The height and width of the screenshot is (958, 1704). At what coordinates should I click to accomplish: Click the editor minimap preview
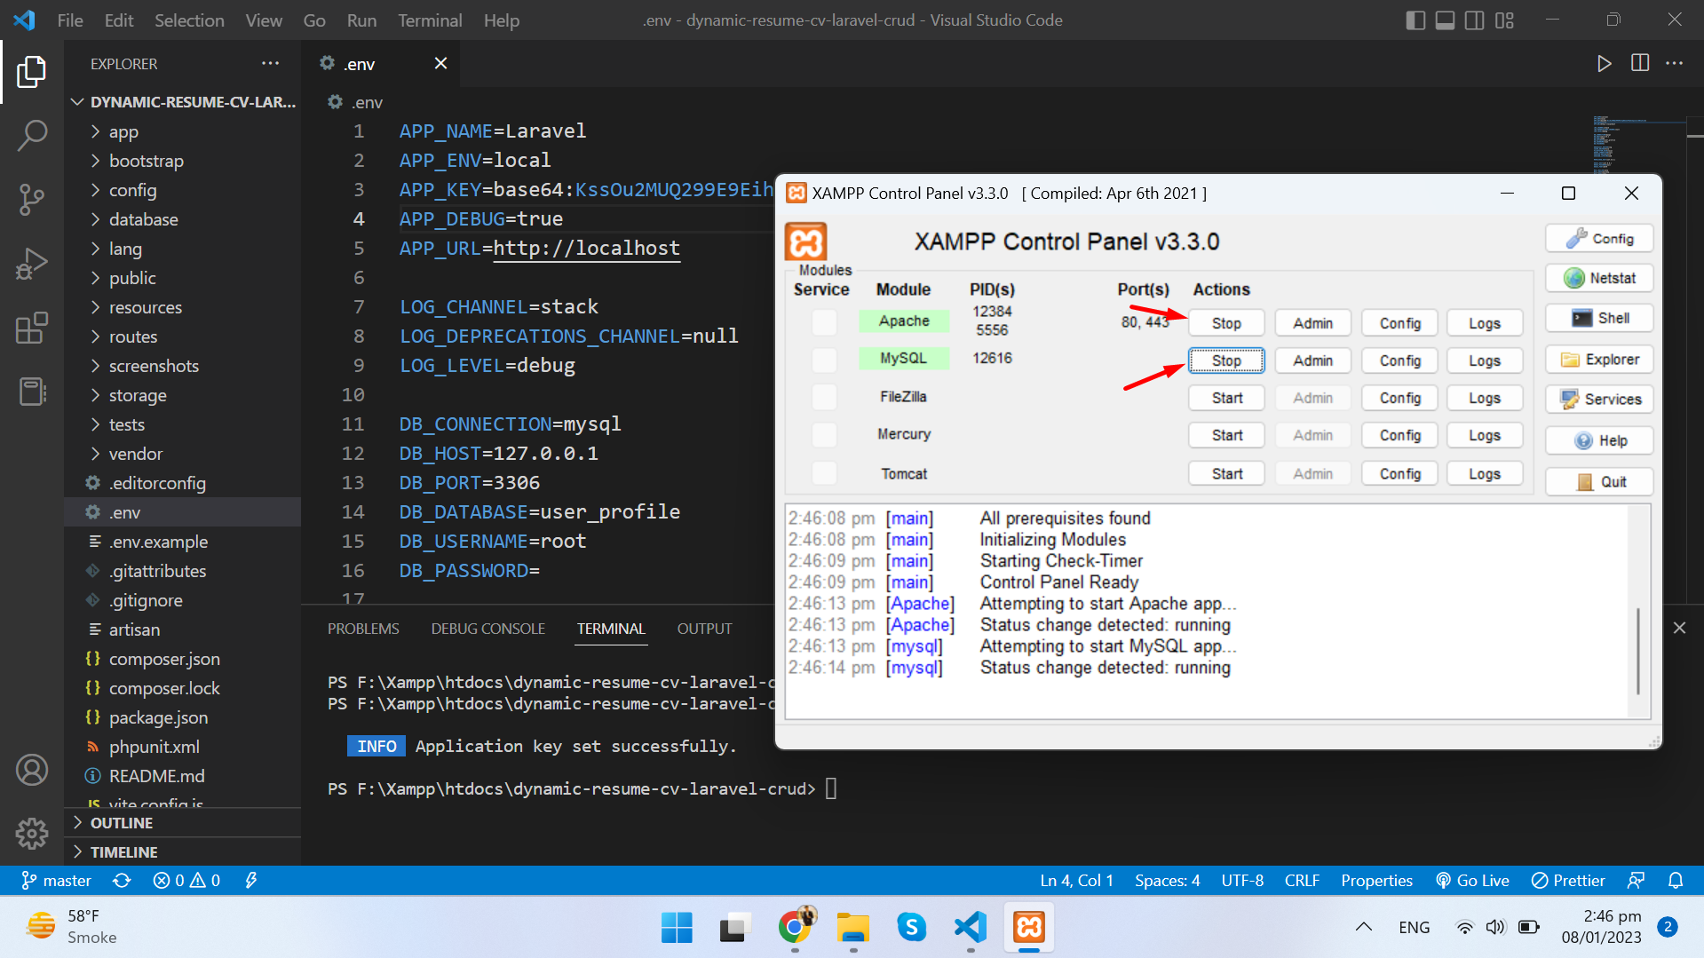click(x=1639, y=146)
